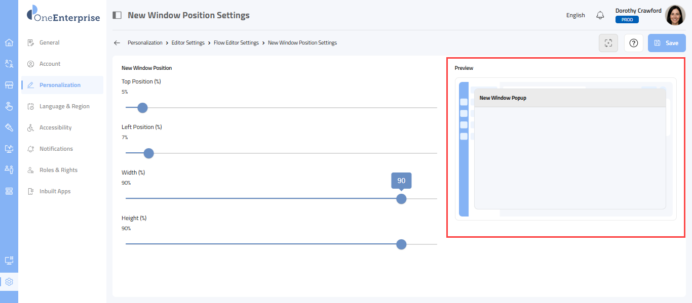
Task: Open the storefront icon in left rail
Action: 9,85
